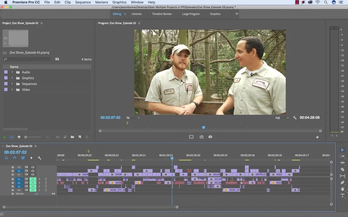Adjust the project panel thumbnail zoom slider
This screenshot has width=348, height=217.
pyautogui.click(x=26, y=137)
